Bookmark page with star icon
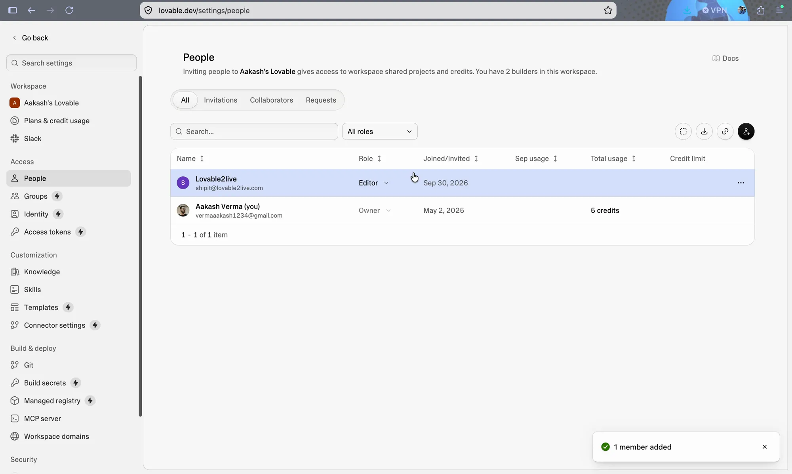 coord(608,10)
